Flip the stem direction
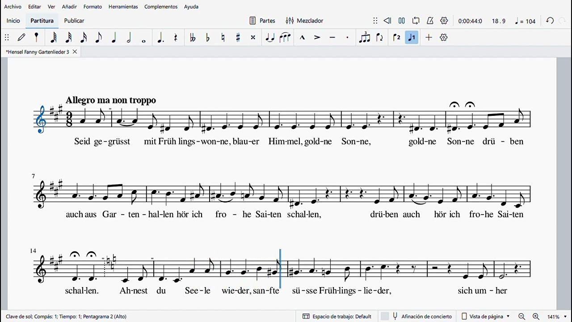572x322 pixels. point(380,38)
